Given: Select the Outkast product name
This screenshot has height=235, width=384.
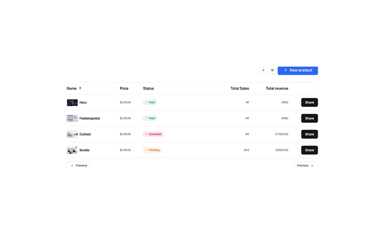Looking at the screenshot, I should [85, 134].
